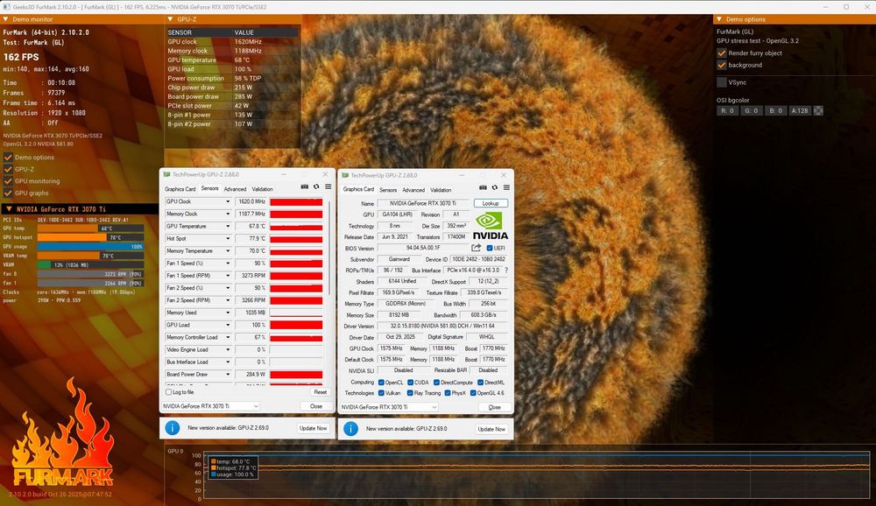The image size is (876, 506).
Task: Open Validation tab in the Graphics Card window
Action: [x=441, y=189]
